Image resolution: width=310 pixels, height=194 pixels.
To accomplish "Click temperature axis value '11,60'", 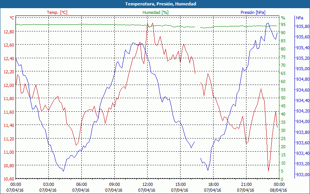I will [x=9, y=112].
